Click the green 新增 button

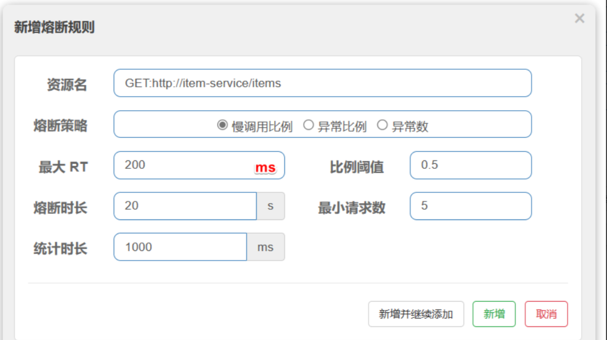coord(494,314)
